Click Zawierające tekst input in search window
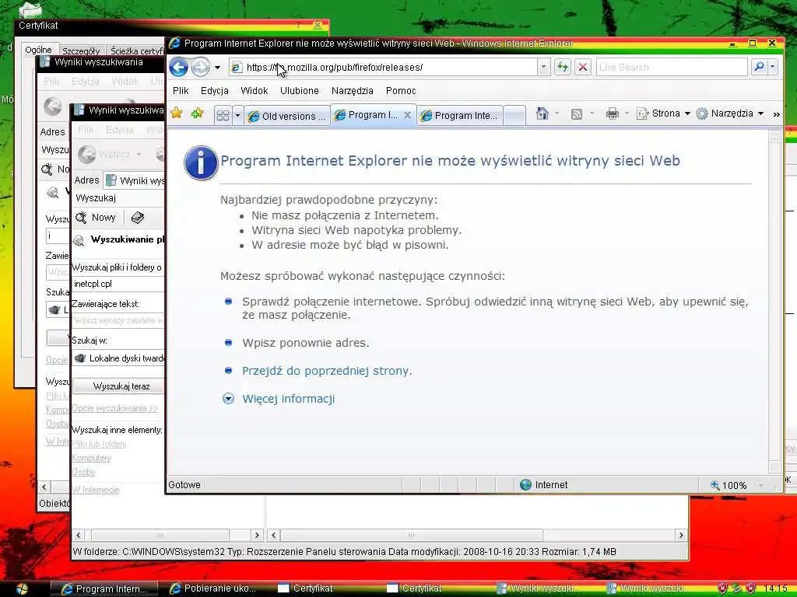Screen dimensions: 797x597 tap(118, 320)
